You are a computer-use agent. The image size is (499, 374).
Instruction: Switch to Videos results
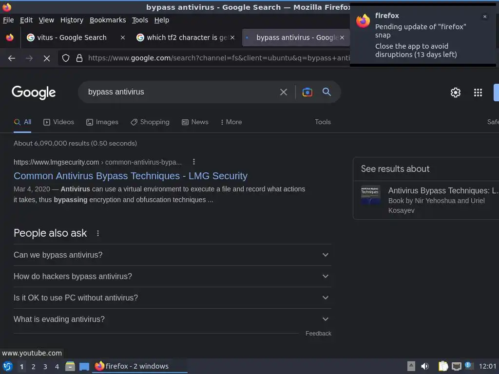[x=58, y=122]
